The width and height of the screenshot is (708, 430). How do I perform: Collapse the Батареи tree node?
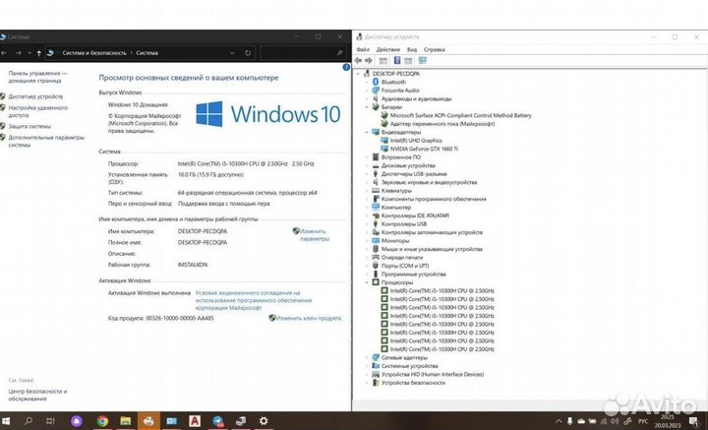pos(368,106)
